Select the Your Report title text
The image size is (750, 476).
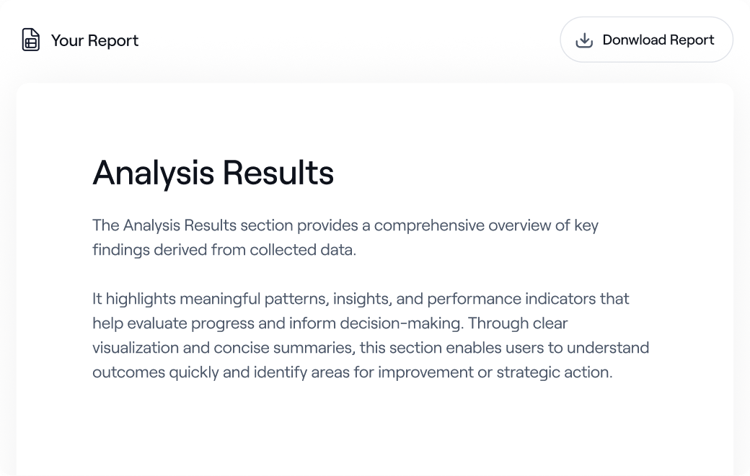94,40
